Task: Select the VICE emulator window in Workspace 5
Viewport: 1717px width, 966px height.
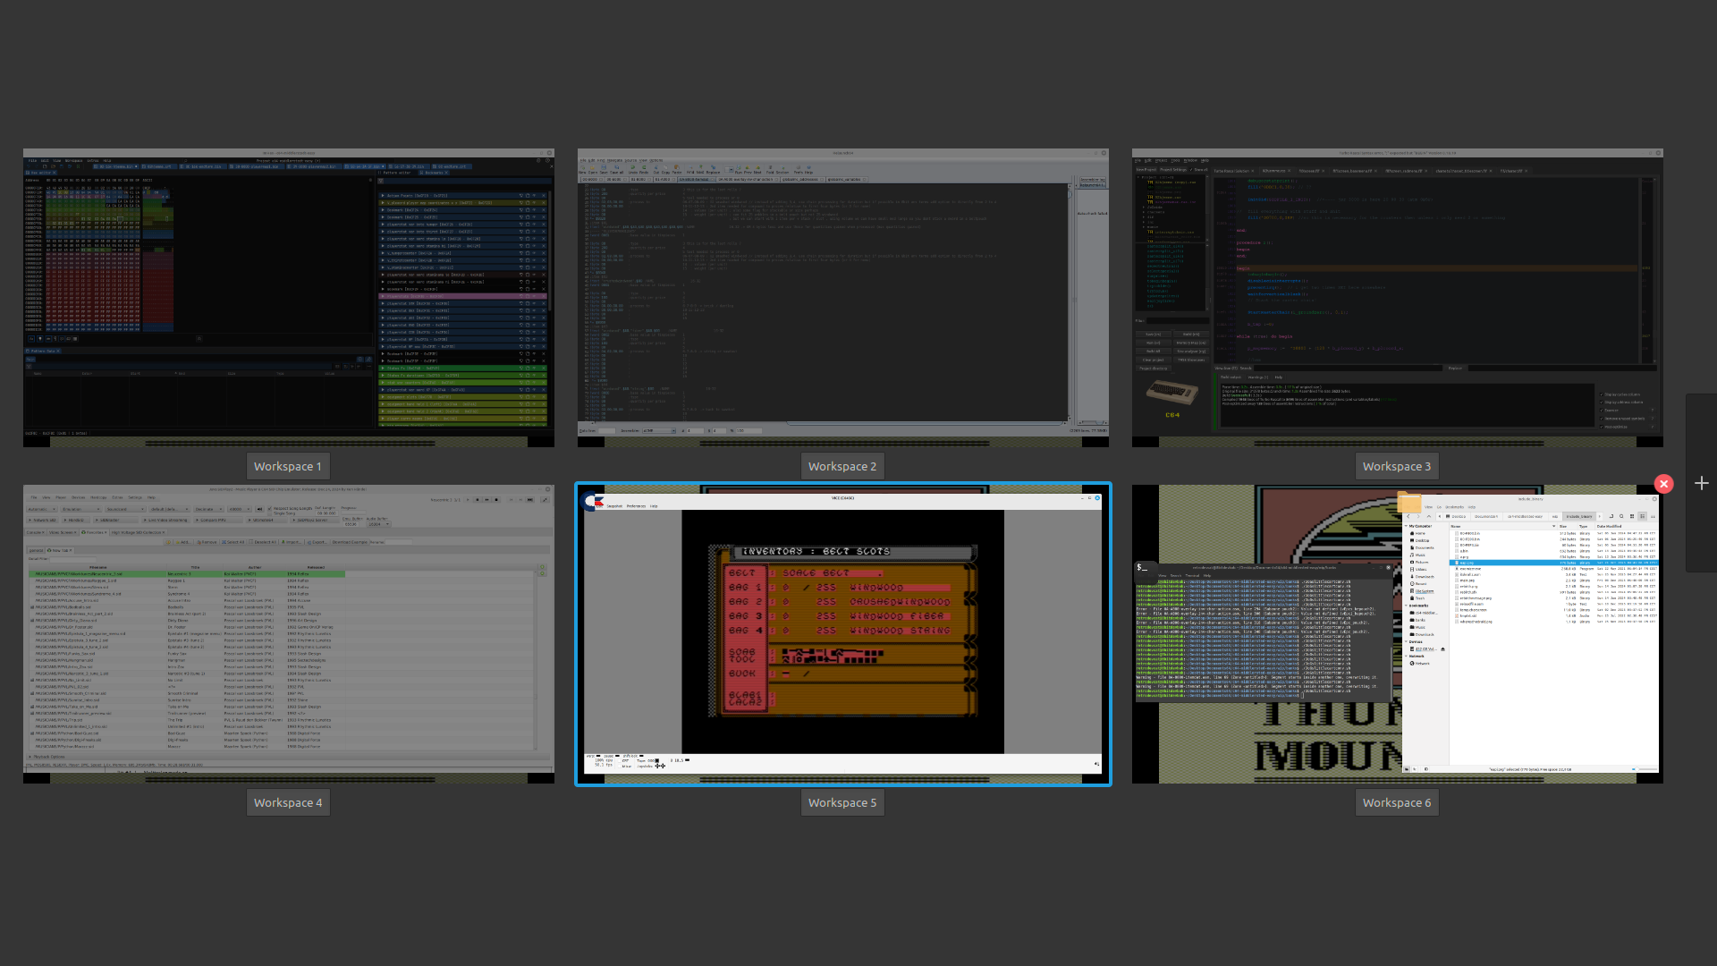Action: click(x=842, y=633)
